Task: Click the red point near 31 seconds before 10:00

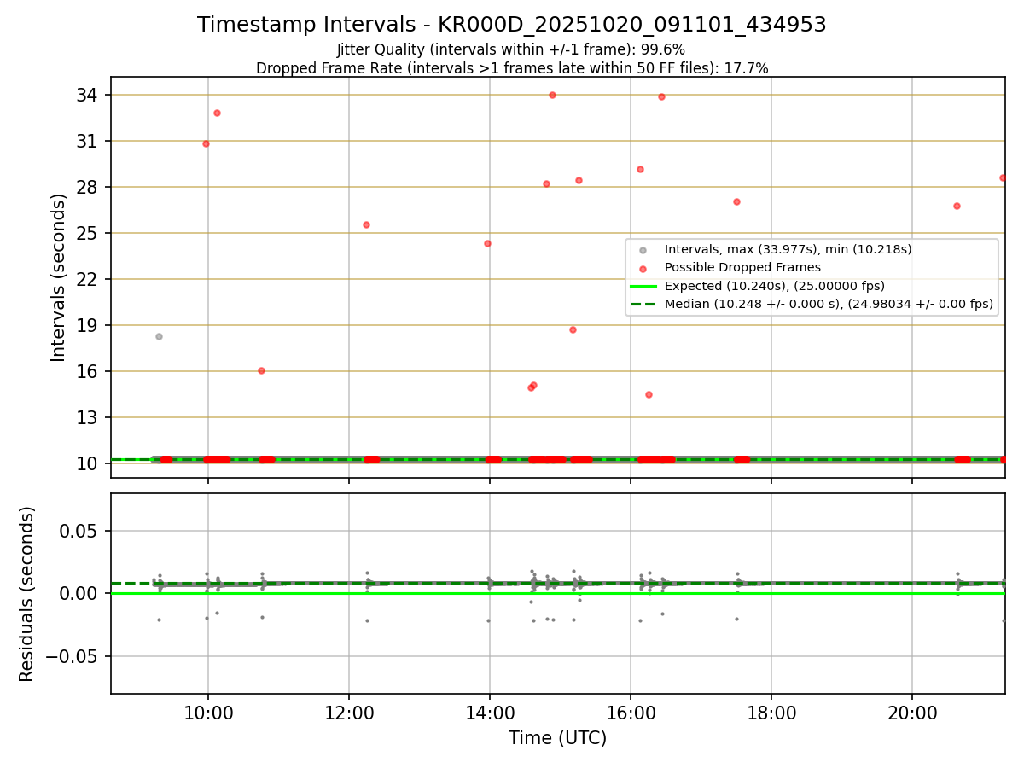Action: [206, 143]
